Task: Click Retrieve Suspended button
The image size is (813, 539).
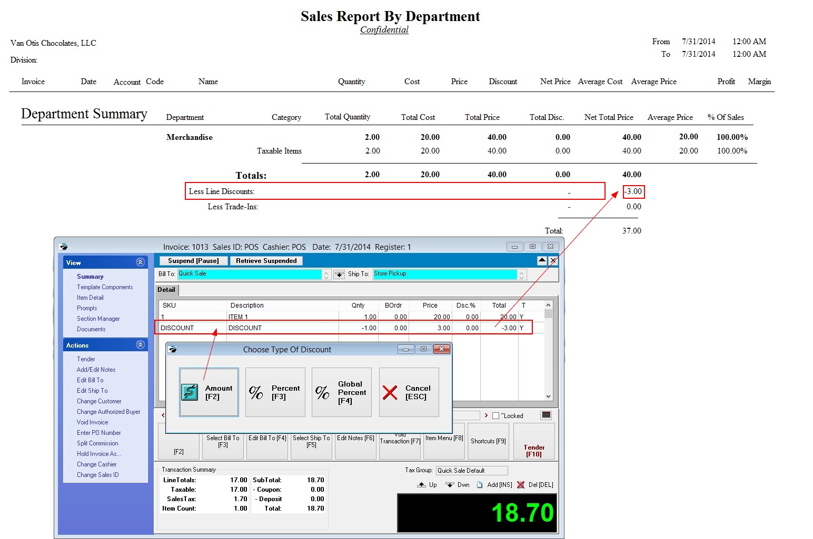Action: [x=266, y=261]
